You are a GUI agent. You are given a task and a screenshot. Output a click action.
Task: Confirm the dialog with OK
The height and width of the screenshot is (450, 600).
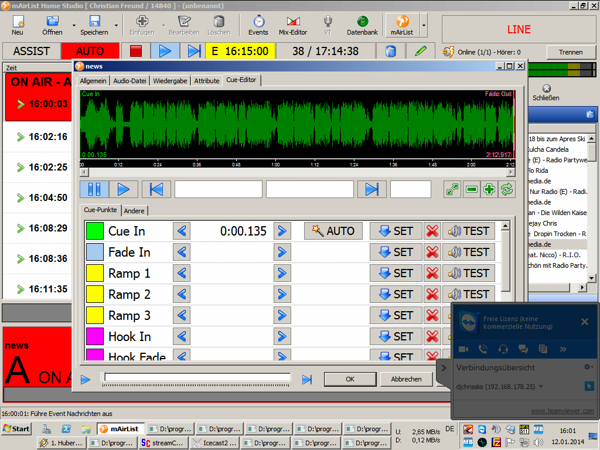[350, 379]
